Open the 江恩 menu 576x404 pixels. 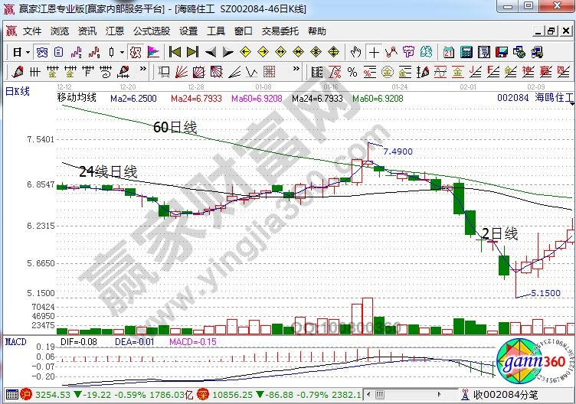(x=115, y=31)
